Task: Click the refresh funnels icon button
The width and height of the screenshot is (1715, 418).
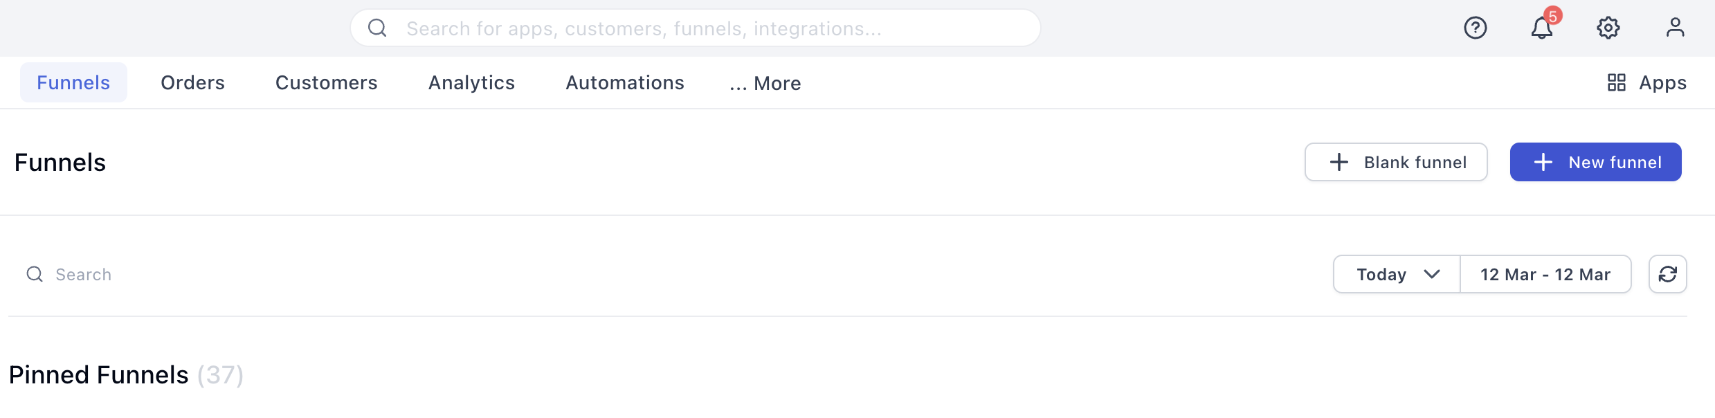Action: (1667, 275)
